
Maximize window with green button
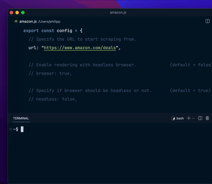pyautogui.click(x=23, y=13)
